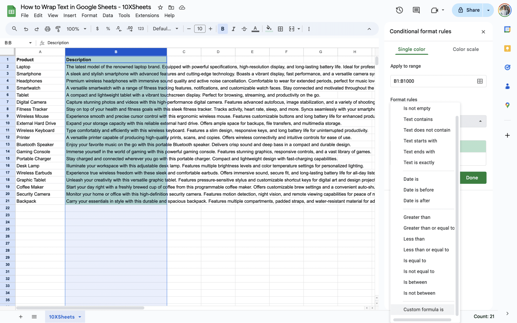This screenshot has width=517, height=323.
Task: Toggle bold formatting
Action: click(222, 29)
